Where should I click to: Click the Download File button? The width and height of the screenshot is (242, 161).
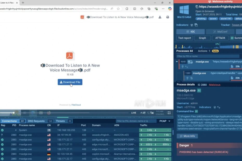pyautogui.click(x=70, y=82)
